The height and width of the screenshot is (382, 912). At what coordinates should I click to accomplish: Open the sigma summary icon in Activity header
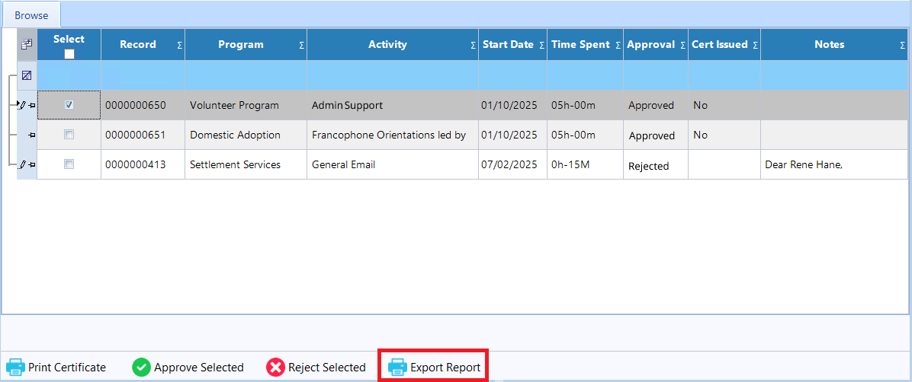(474, 46)
